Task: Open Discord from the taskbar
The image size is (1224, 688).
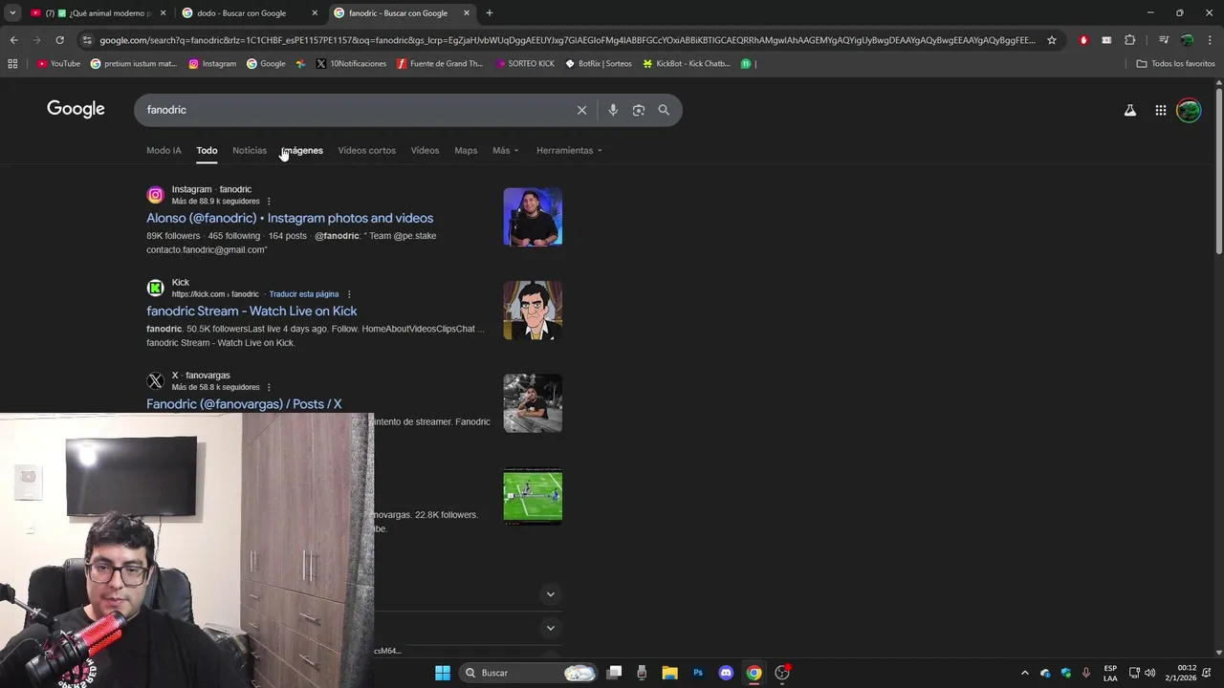Action: pyautogui.click(x=726, y=673)
